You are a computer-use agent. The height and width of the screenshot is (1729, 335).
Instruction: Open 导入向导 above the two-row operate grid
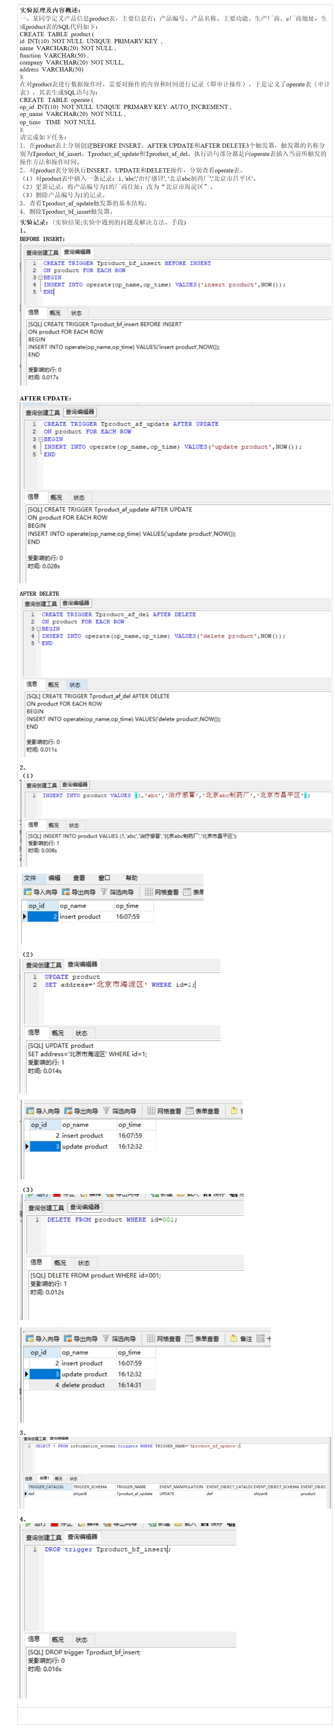[x=43, y=1111]
